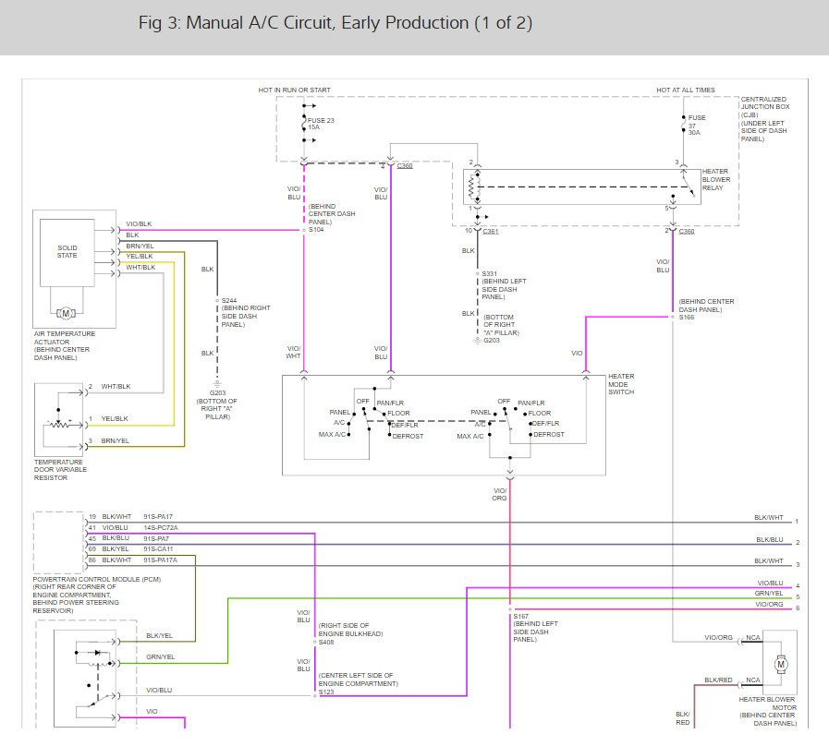Click the VIO/BLK wire label at the actuator
Image resolution: width=829 pixels, height=746 pixels.
pos(139,224)
